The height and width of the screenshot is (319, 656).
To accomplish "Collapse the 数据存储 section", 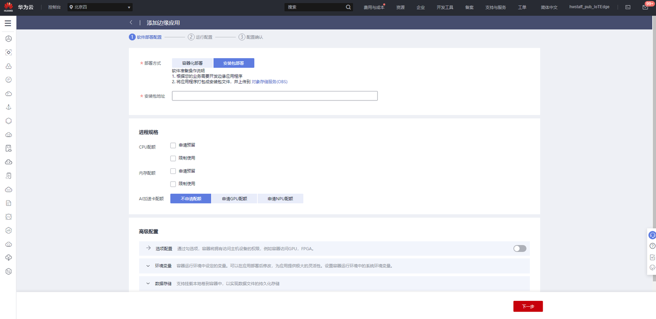I will coord(148,283).
